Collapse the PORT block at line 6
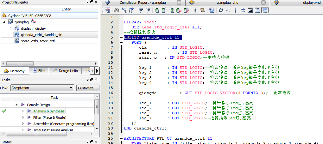The height and width of the screenshot is (144, 323). 121,42
